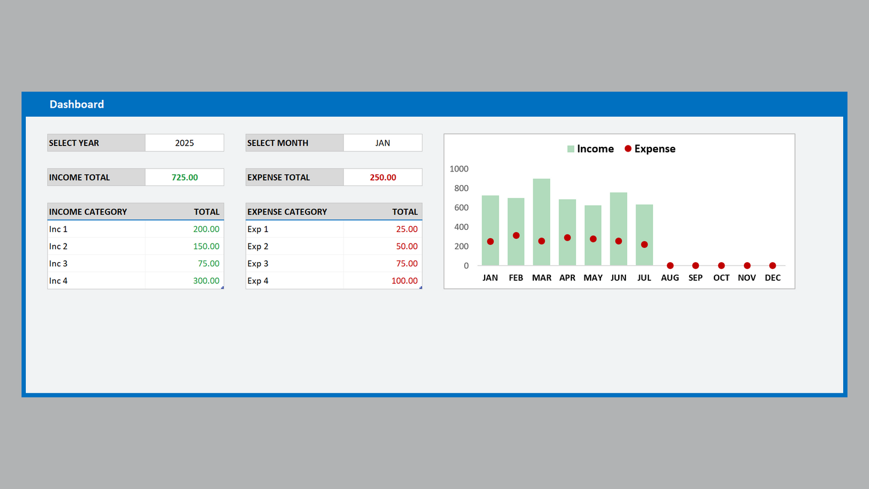Click the Dashboard title header

tap(77, 104)
